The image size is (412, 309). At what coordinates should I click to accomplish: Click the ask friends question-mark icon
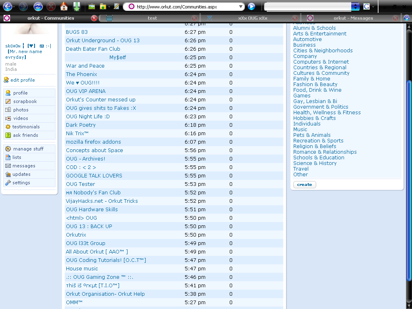8,135
